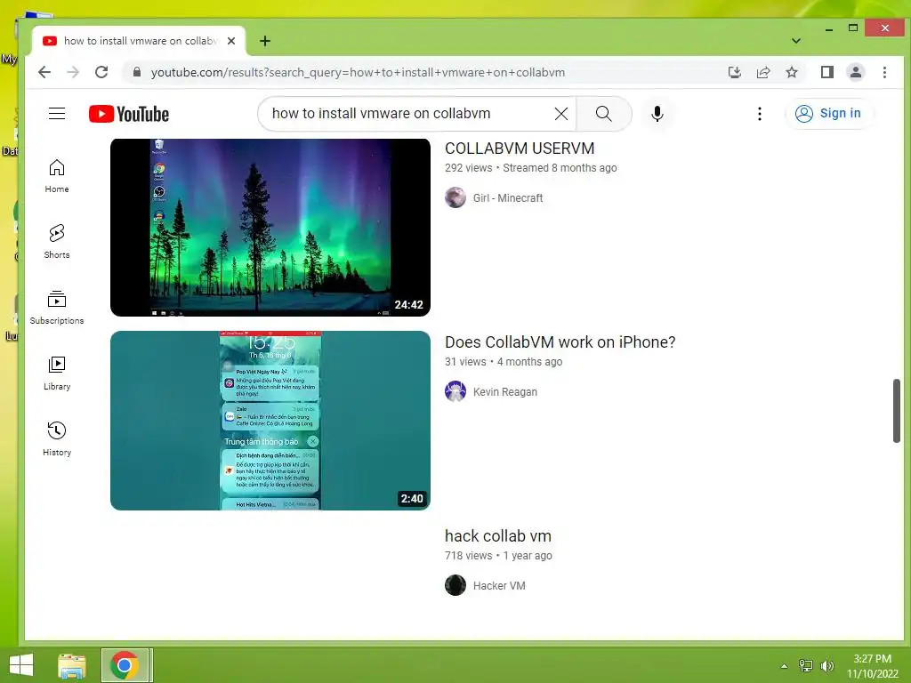The width and height of the screenshot is (911, 683).
Task: Open Shorts in the YouTube sidebar
Action: [x=57, y=242]
